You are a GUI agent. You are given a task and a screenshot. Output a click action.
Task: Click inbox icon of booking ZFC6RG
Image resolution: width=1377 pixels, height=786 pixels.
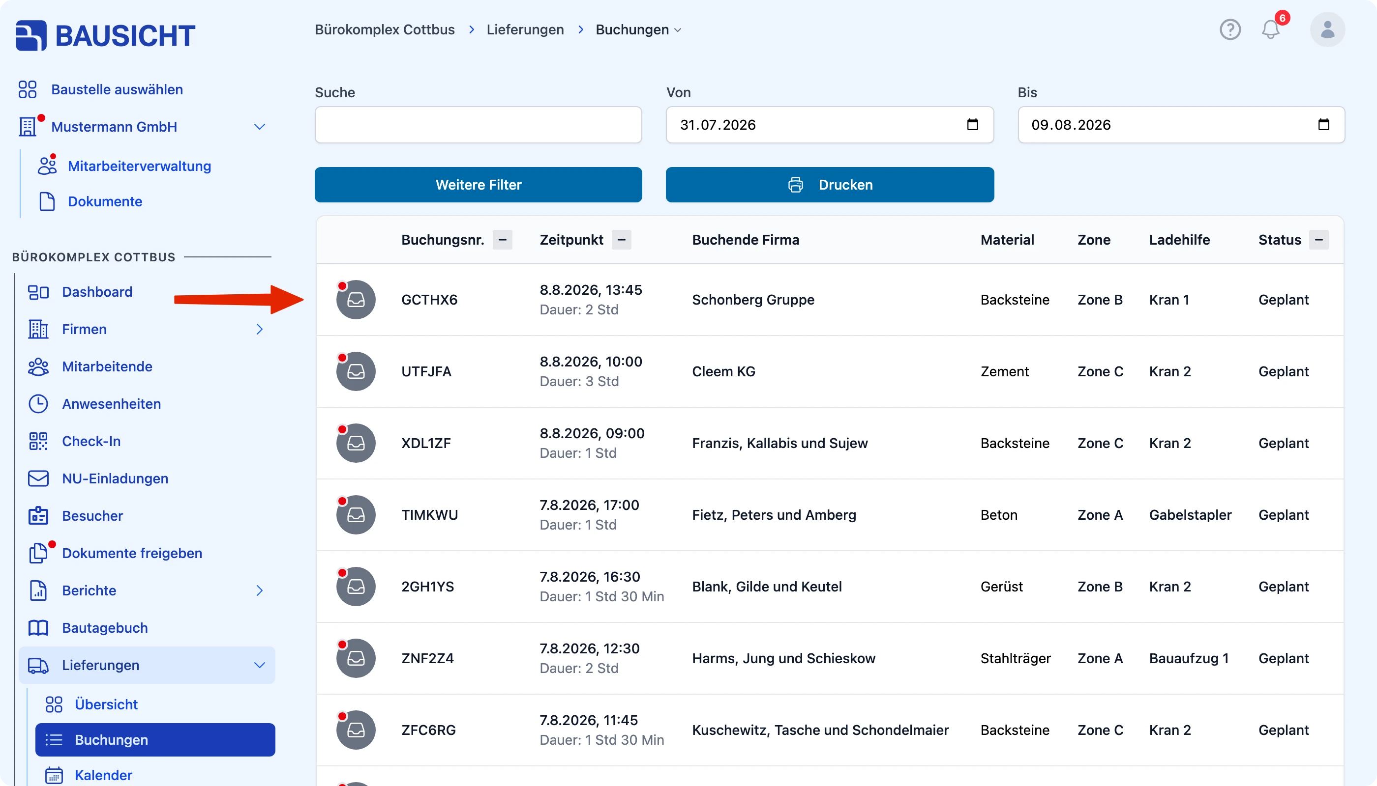click(356, 730)
